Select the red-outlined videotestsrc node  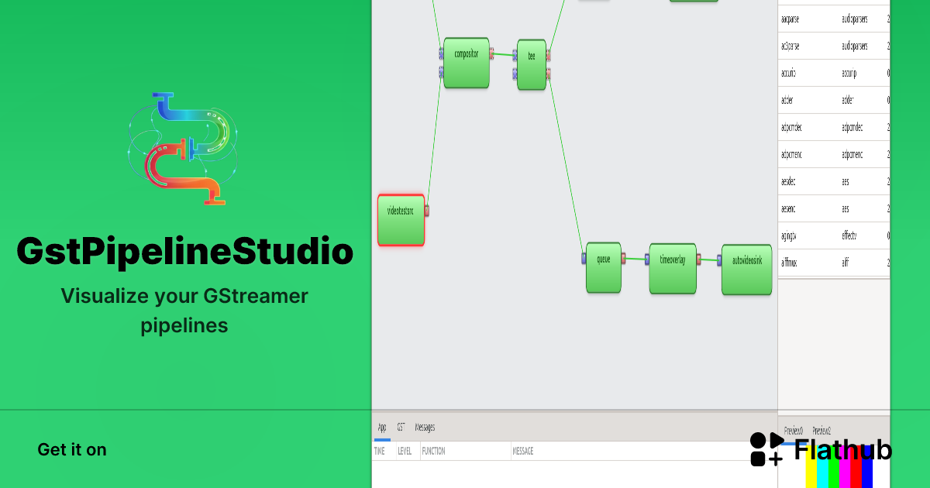click(401, 220)
